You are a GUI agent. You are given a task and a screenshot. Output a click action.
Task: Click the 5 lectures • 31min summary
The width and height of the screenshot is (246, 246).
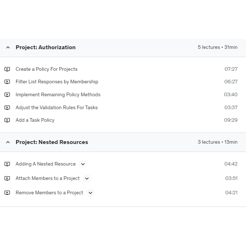click(x=217, y=47)
